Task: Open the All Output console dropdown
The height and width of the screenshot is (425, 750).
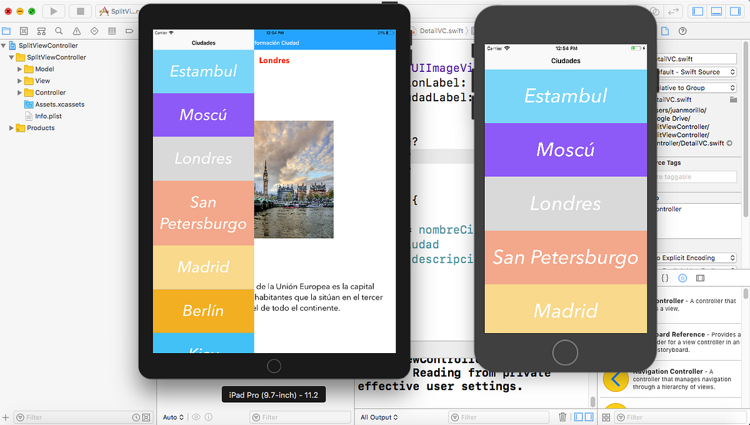Action: click(378, 417)
